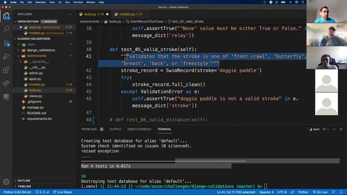Collapse the OPEN EDITORS section
Image resolution: width=347 pixels, height=195 pixels.
[x=44, y=22]
